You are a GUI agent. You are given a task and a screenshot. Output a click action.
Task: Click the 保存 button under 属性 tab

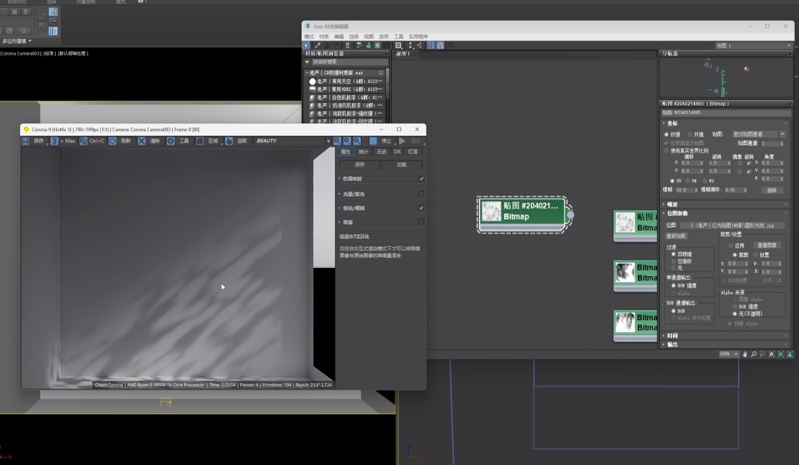point(360,165)
